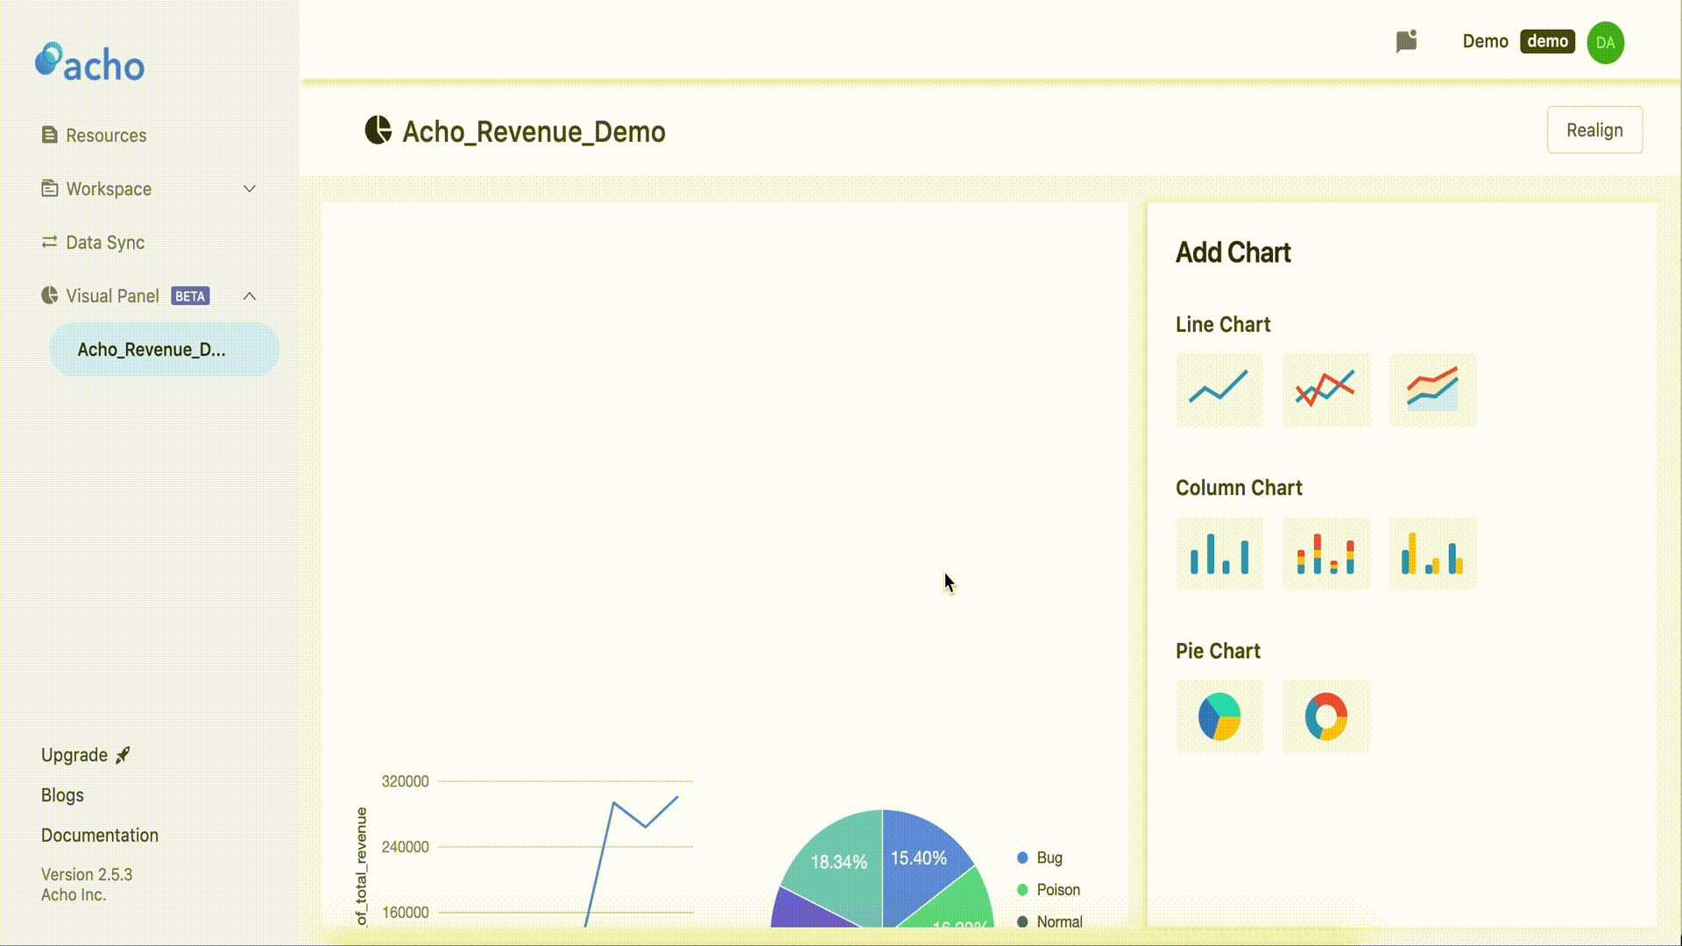This screenshot has height=946, width=1682.
Task: Open the DA user avatar
Action: coord(1605,42)
